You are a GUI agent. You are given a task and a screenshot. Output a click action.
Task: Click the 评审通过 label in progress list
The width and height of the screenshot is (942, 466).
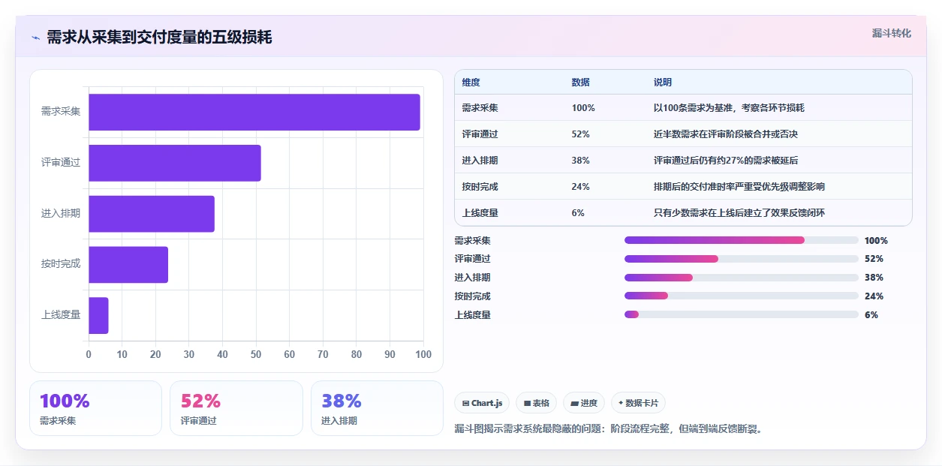[473, 259]
